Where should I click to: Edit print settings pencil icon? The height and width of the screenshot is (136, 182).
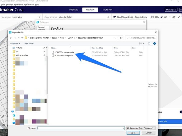coord(179,17)
